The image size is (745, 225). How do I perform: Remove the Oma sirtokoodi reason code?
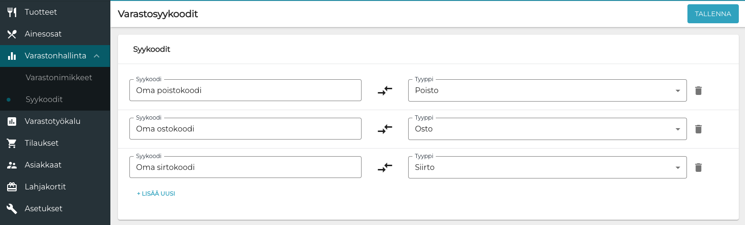pos(698,168)
